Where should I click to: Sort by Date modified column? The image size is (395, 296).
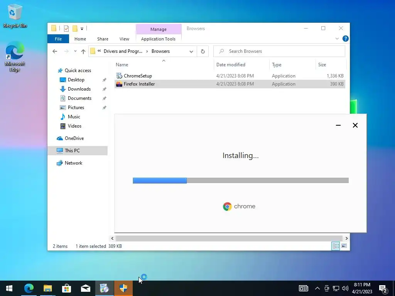point(231,65)
